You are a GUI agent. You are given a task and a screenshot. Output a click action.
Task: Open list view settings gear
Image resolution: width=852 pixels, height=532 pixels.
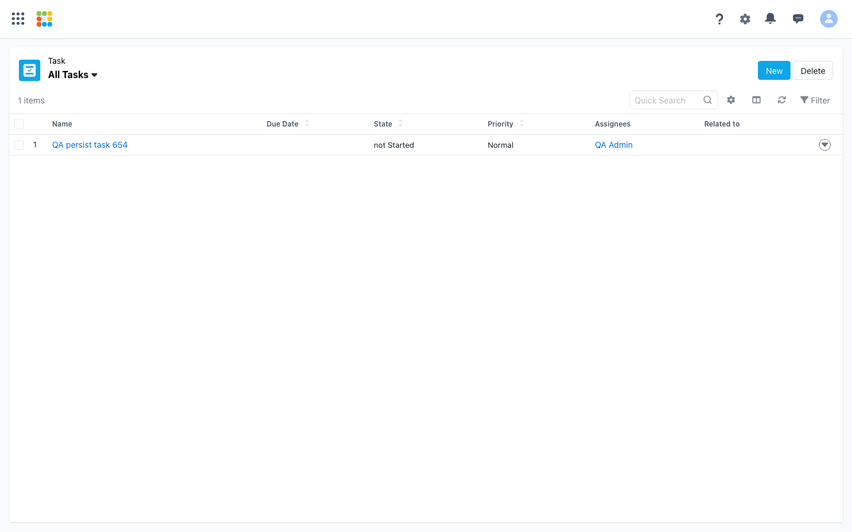coord(731,100)
